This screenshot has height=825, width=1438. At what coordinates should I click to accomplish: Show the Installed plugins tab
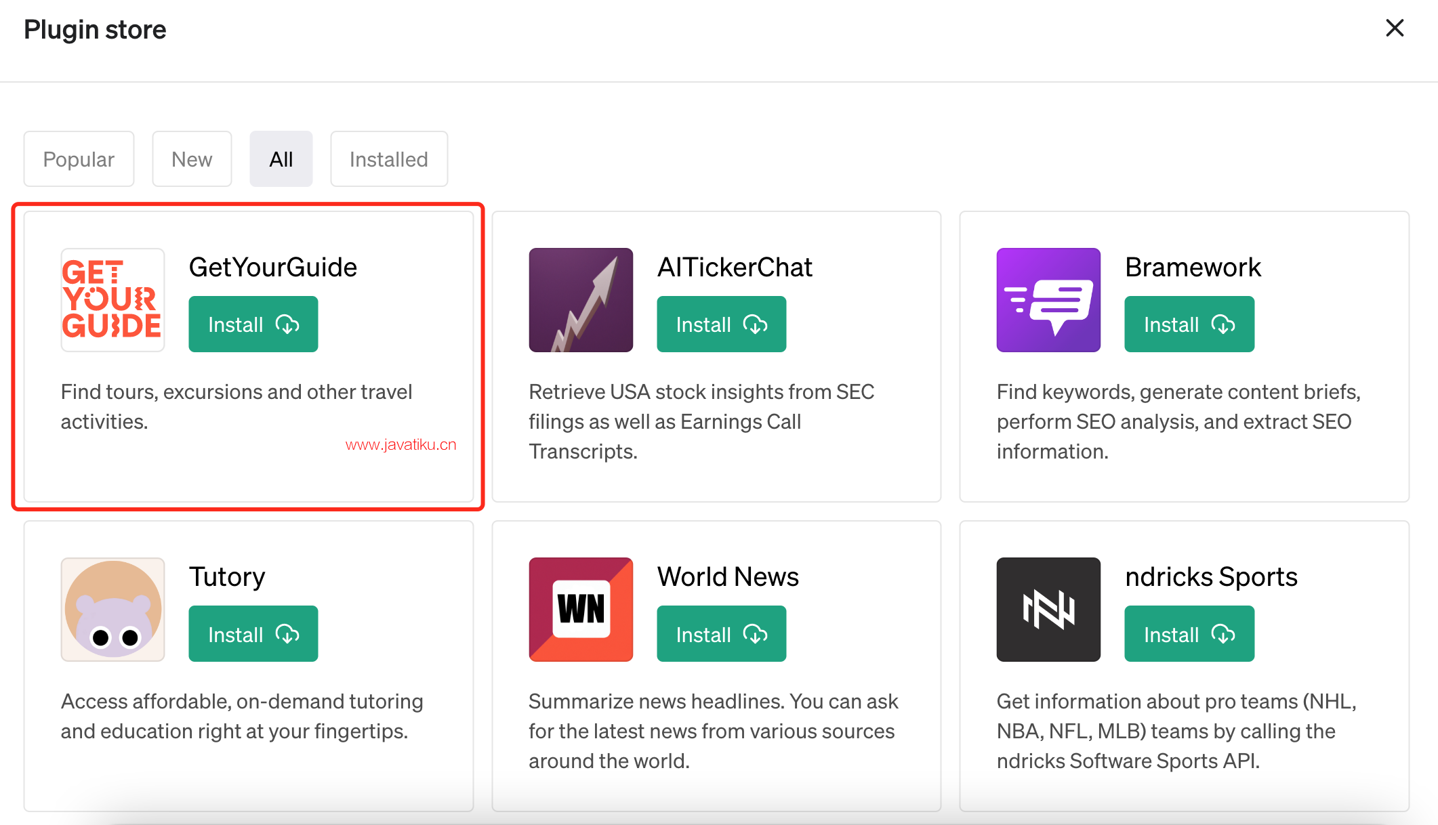click(389, 159)
